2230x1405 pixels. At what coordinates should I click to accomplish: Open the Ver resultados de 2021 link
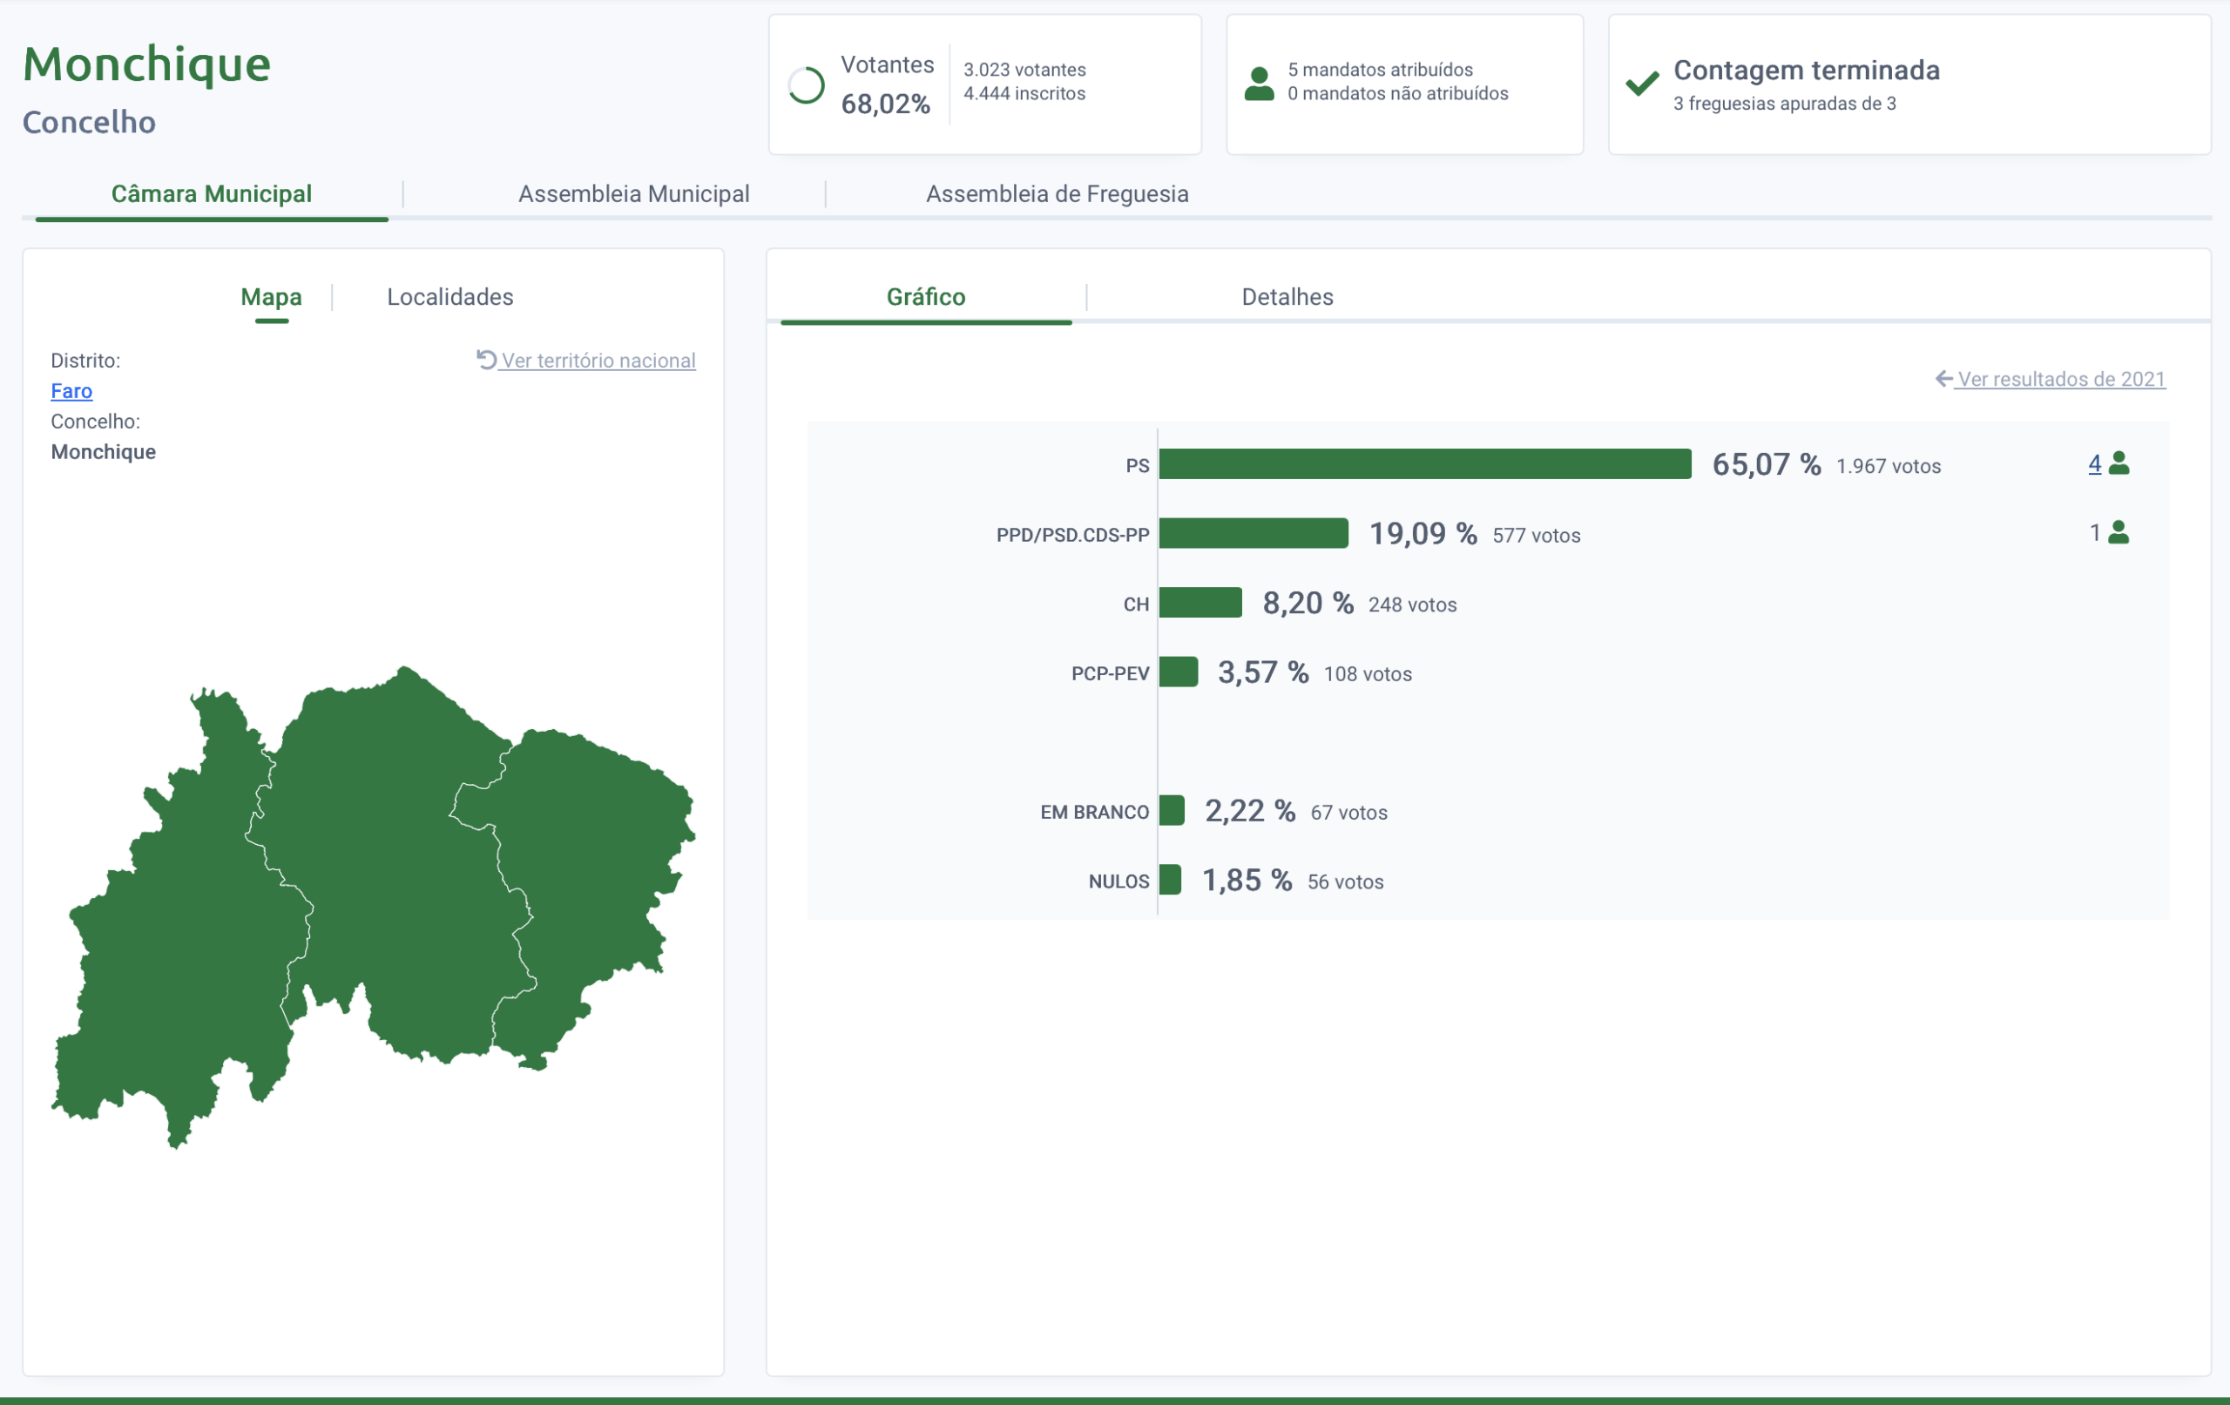tap(2060, 379)
